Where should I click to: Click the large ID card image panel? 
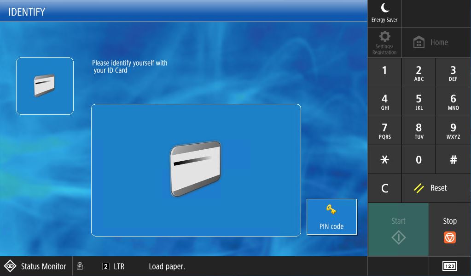[x=196, y=170]
